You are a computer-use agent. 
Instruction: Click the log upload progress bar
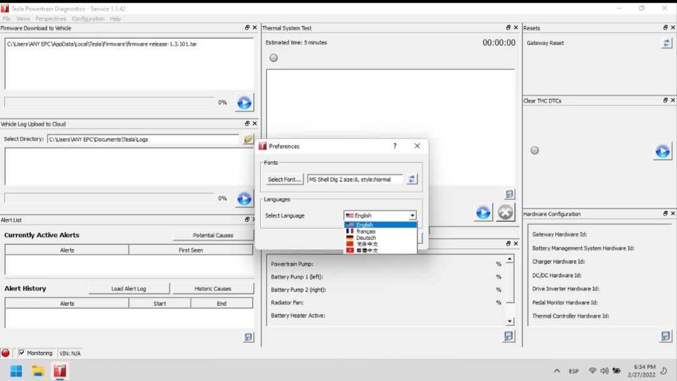109,198
